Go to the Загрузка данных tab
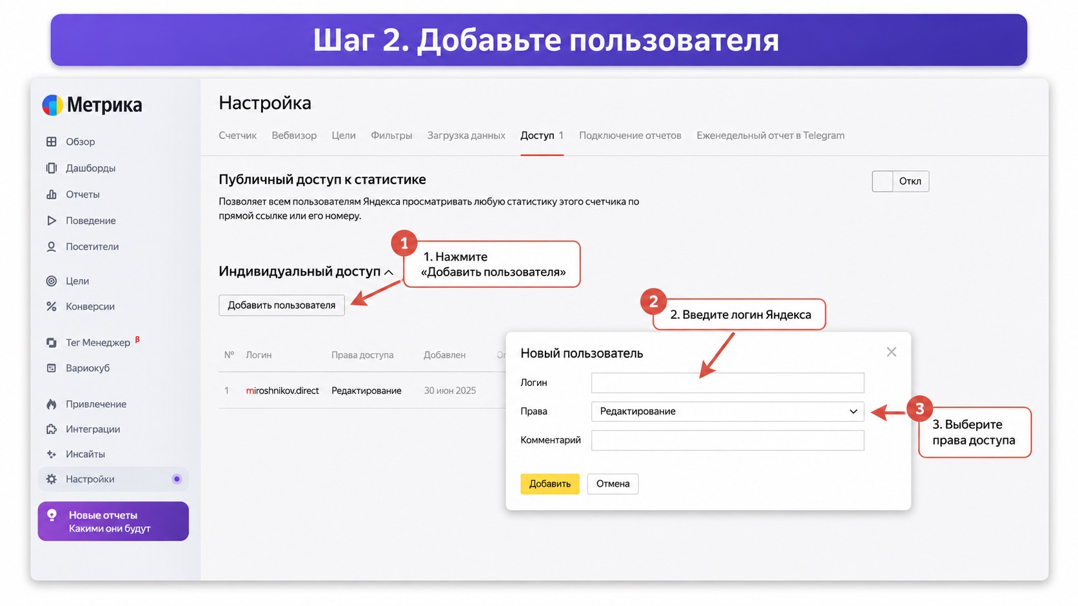The height and width of the screenshot is (606, 1078). point(466,136)
